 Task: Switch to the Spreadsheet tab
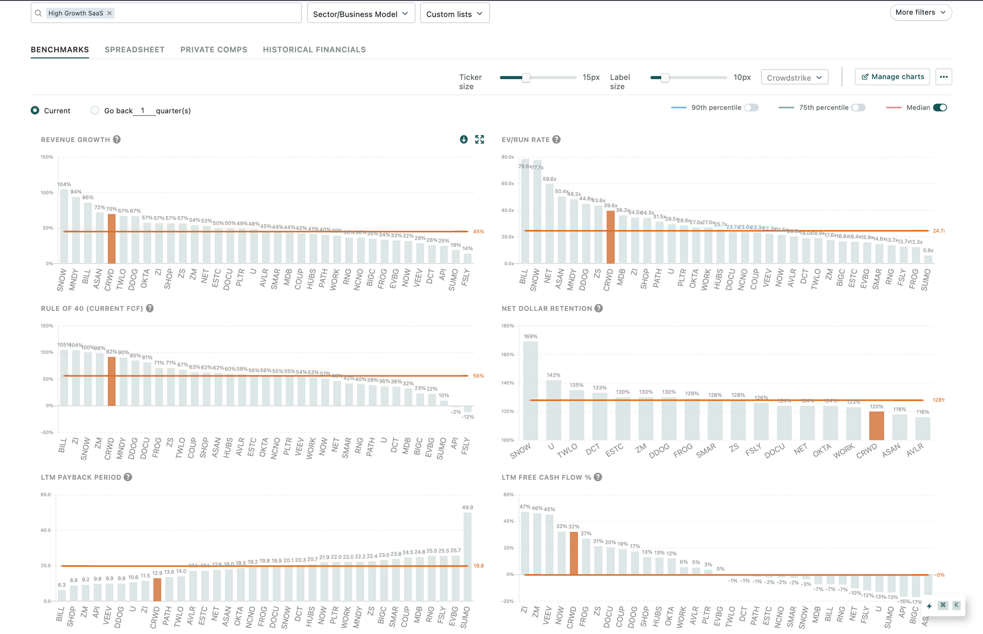135,50
